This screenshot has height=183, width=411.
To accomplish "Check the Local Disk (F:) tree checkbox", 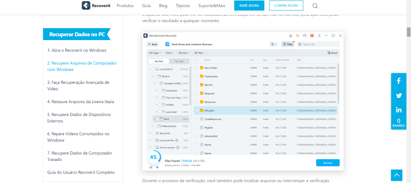I will pos(153,69).
